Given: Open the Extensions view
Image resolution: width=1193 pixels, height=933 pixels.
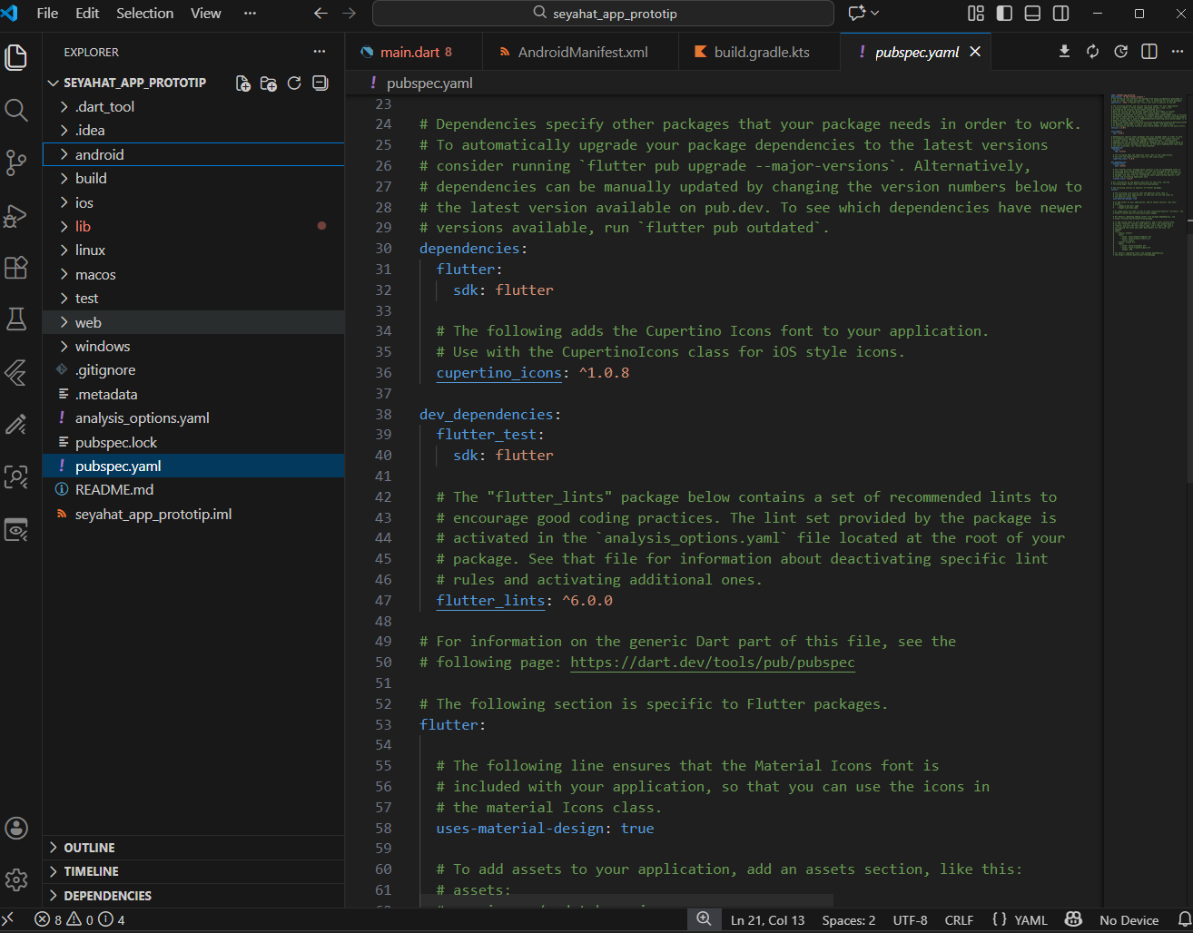Looking at the screenshot, I should click(x=16, y=267).
